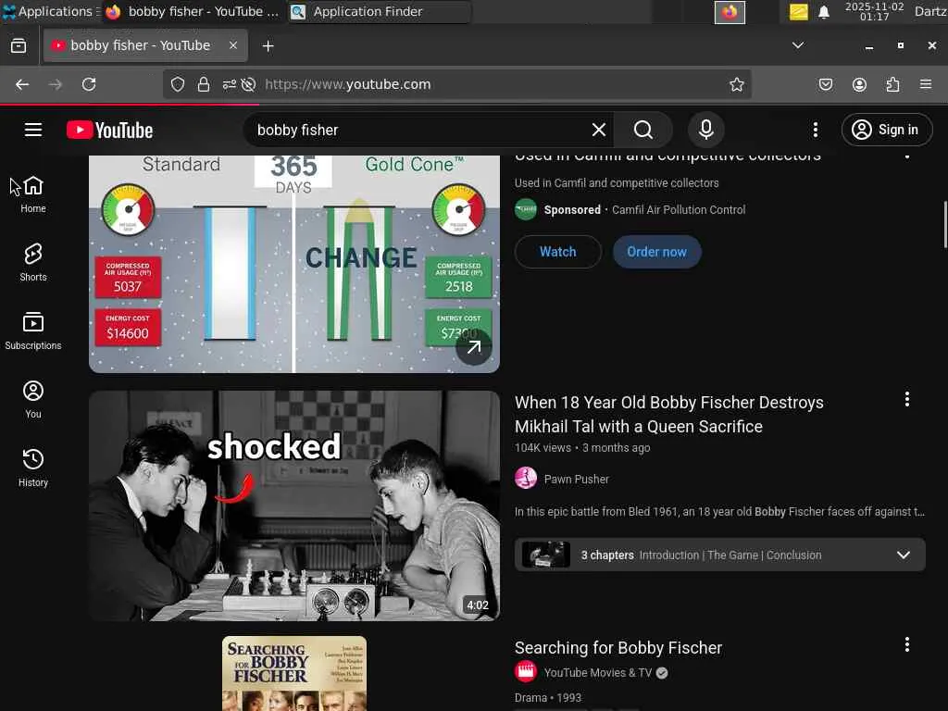The height and width of the screenshot is (711, 948).
Task: Click the Firefox workspace icon in top panel
Action: [x=730, y=12]
